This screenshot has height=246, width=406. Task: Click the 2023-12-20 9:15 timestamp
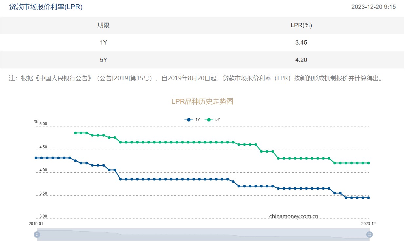point(373,7)
